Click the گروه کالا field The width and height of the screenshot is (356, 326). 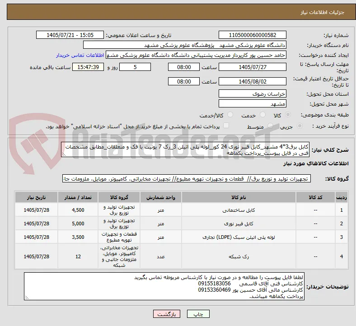coord(187,179)
